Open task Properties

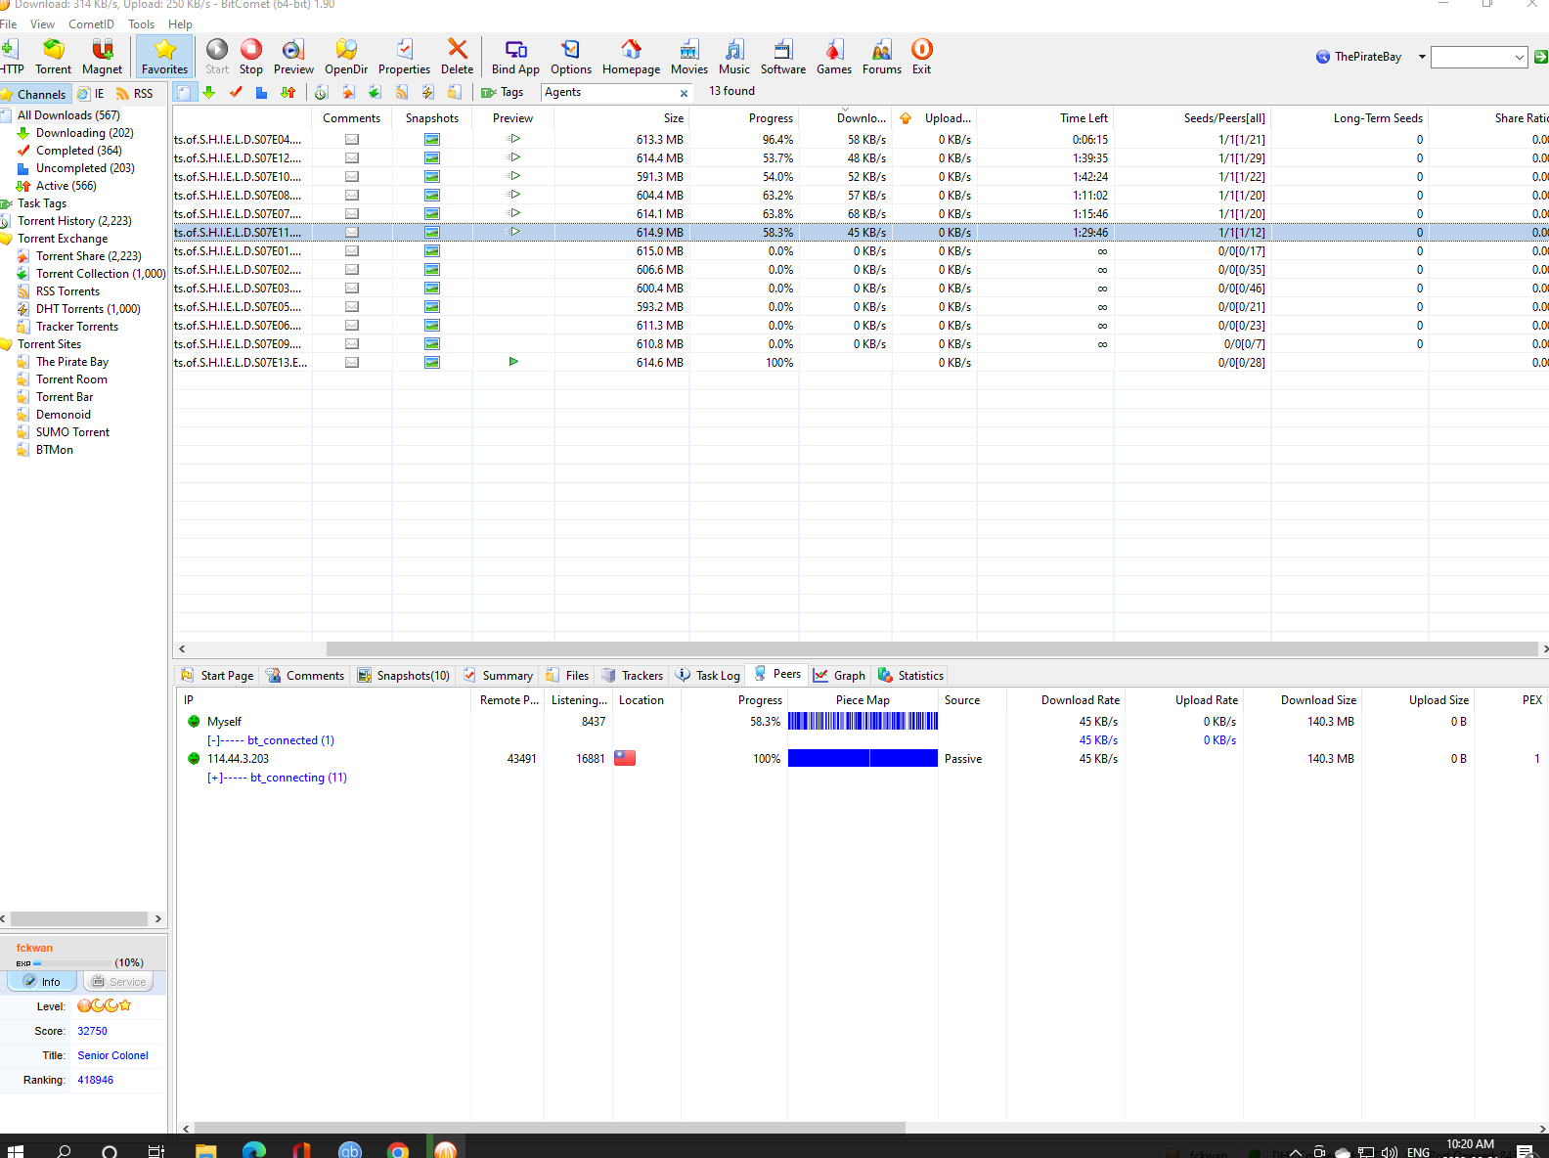tap(404, 57)
